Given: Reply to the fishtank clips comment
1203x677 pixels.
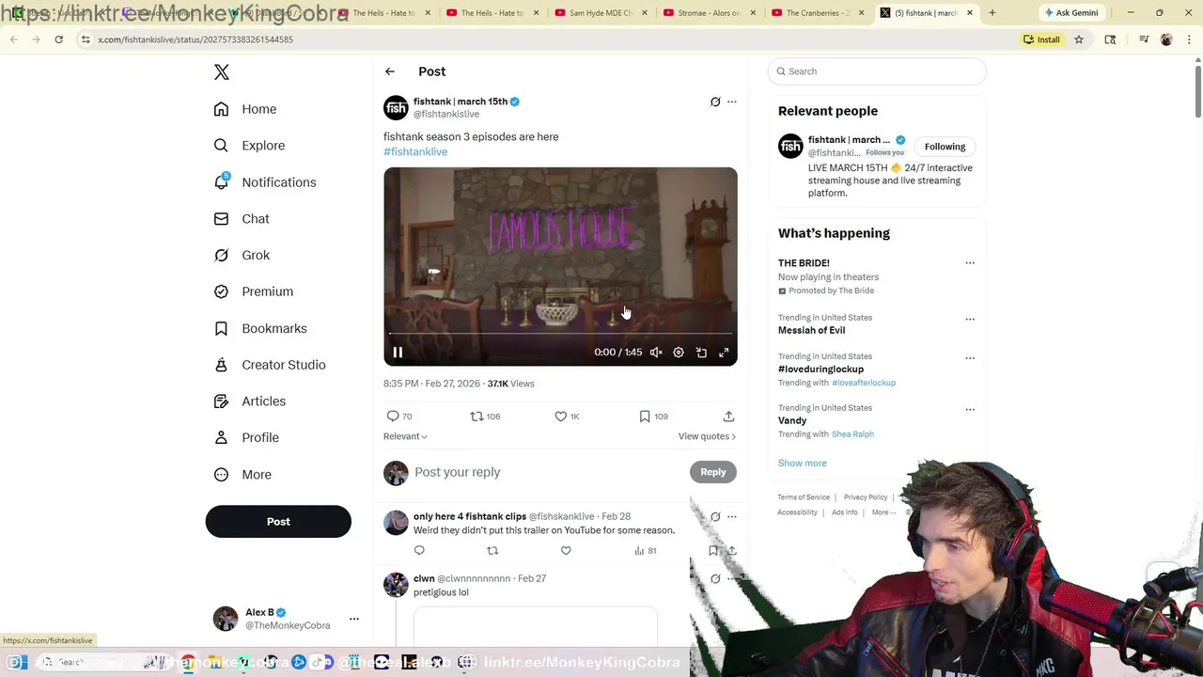Looking at the screenshot, I should (x=419, y=551).
